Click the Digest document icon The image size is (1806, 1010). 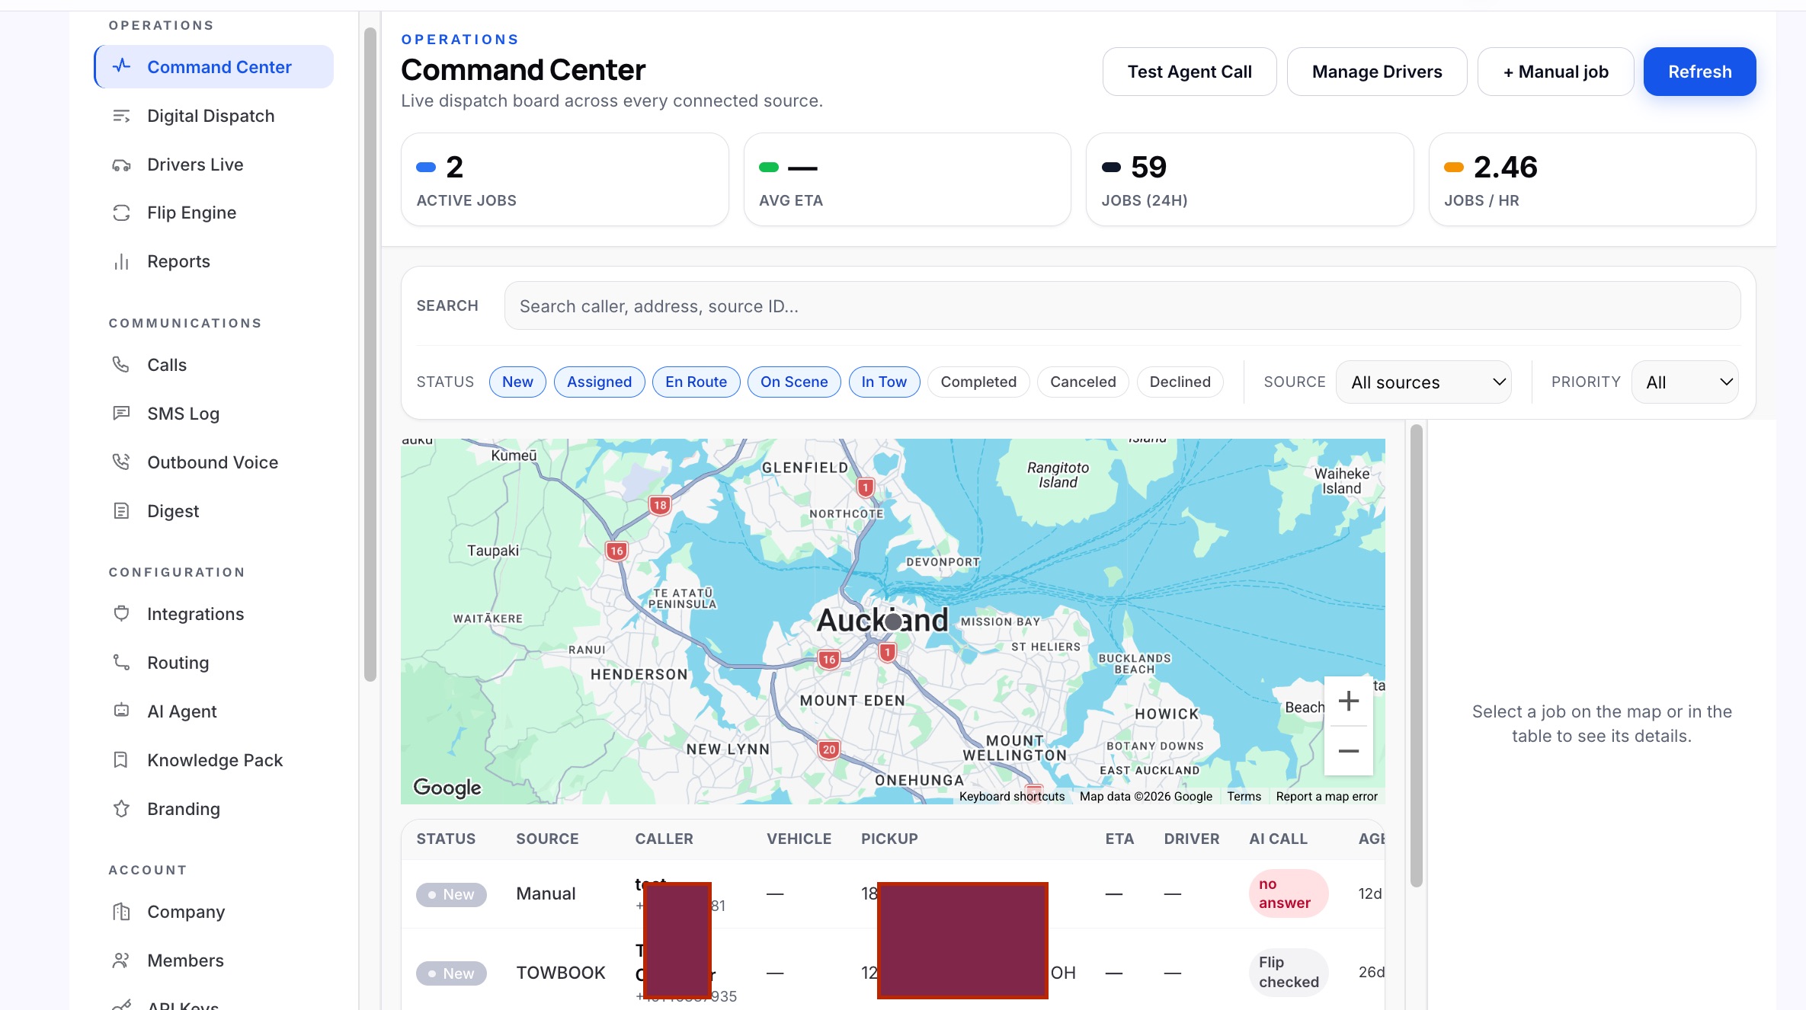tap(121, 510)
